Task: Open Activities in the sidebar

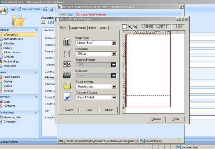Action: click(9, 44)
